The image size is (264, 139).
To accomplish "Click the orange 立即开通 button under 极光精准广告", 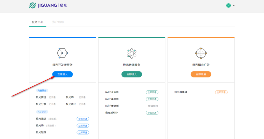I will pyautogui.click(x=201, y=74).
